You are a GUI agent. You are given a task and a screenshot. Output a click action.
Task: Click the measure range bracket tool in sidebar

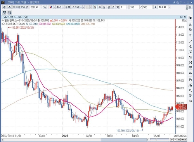pos(190,63)
